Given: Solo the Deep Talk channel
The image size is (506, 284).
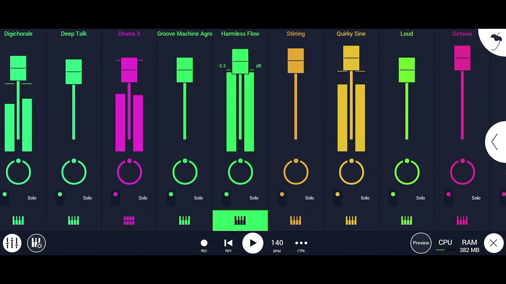Looking at the screenshot, I should pos(87,198).
